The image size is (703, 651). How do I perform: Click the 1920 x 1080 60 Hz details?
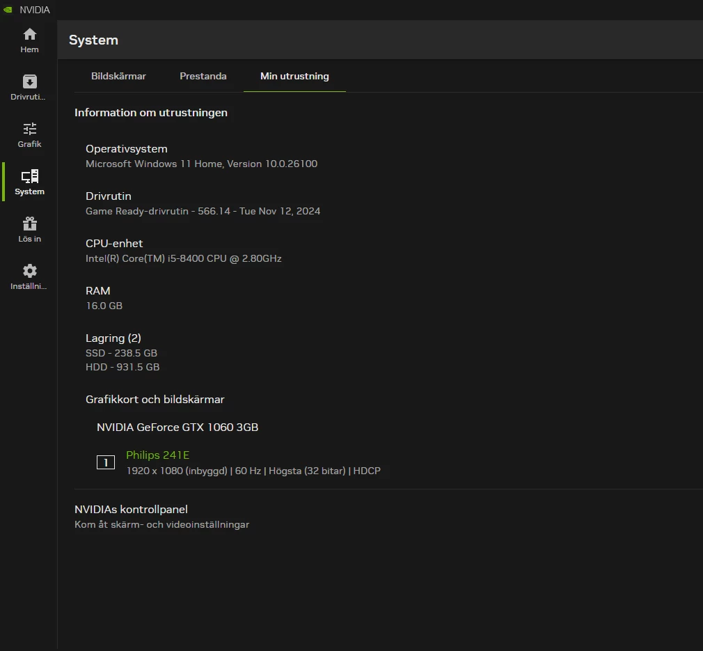253,471
